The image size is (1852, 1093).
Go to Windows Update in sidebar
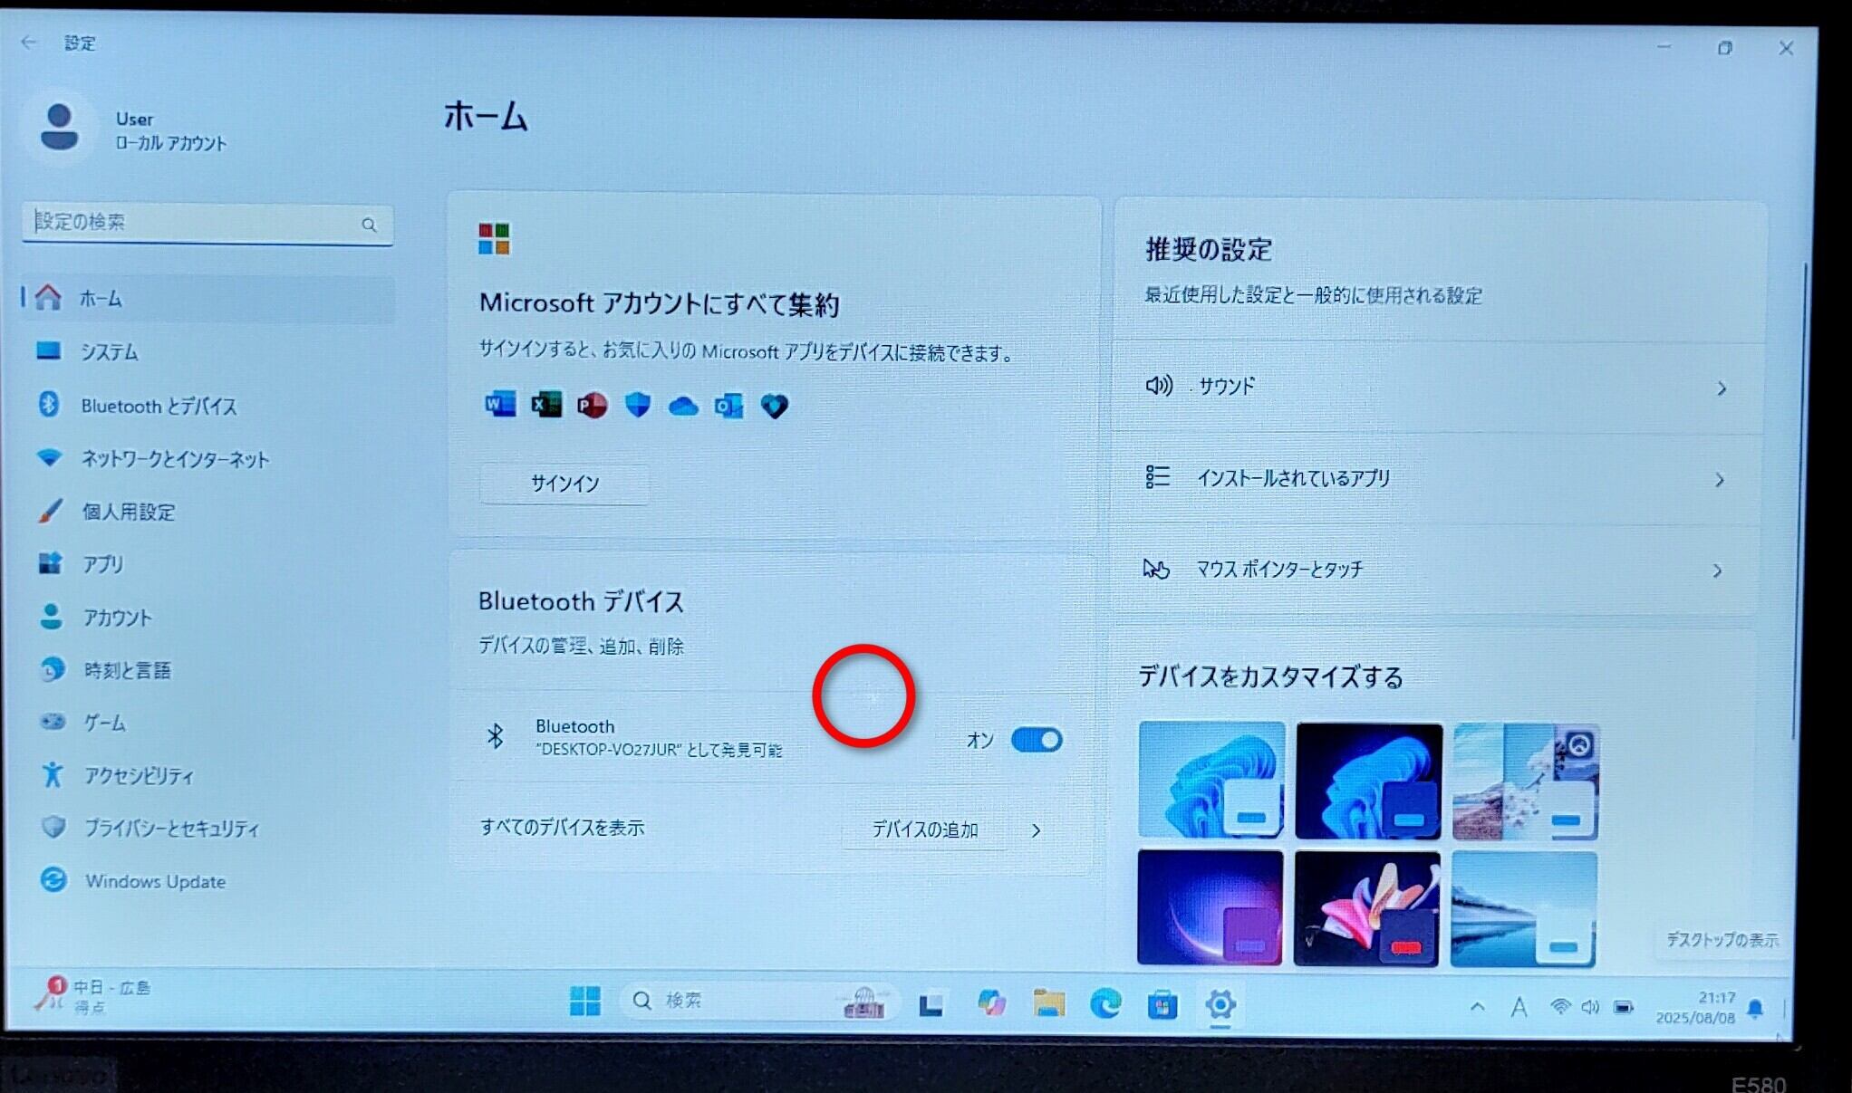[155, 881]
